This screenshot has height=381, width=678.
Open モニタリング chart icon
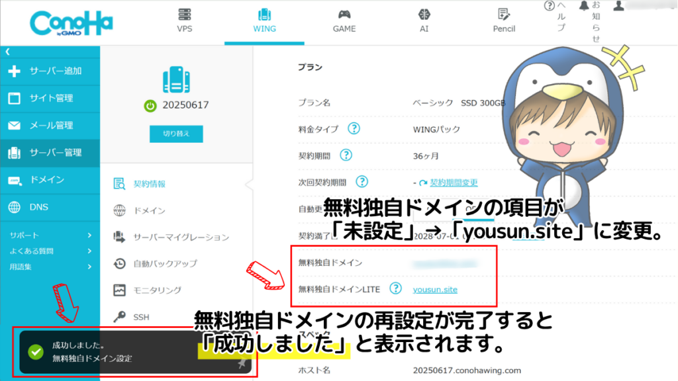click(x=119, y=290)
